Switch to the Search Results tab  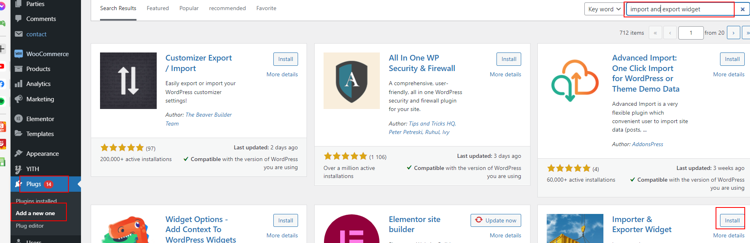click(x=118, y=8)
